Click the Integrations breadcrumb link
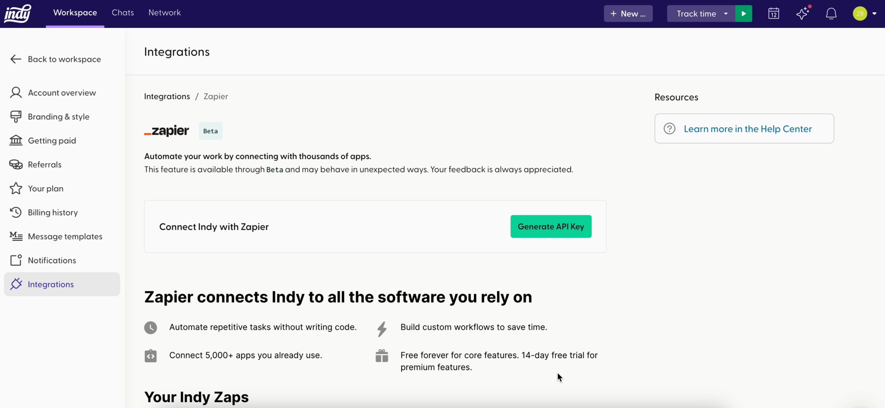The height and width of the screenshot is (408, 885). click(167, 96)
